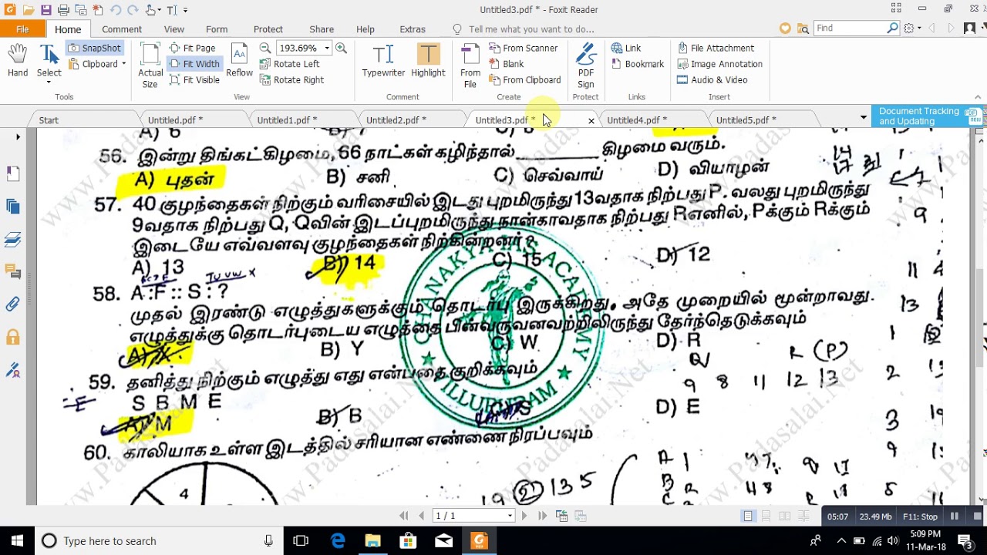987x555 pixels.
Task: Click the Redo arrow
Action: tap(132, 10)
